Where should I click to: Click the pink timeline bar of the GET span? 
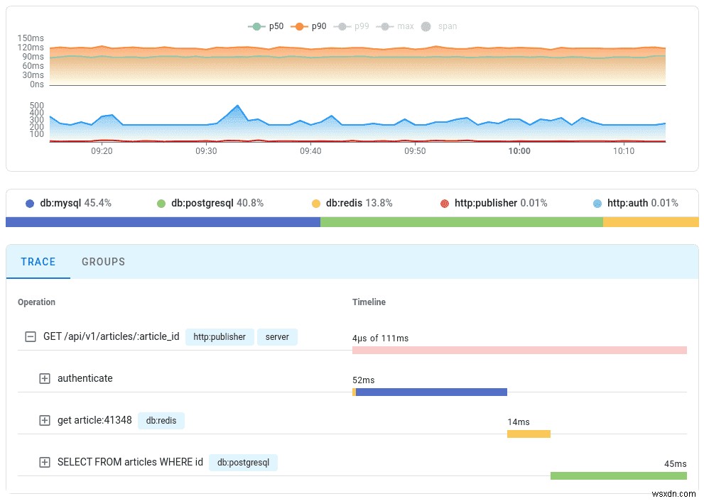(519, 350)
